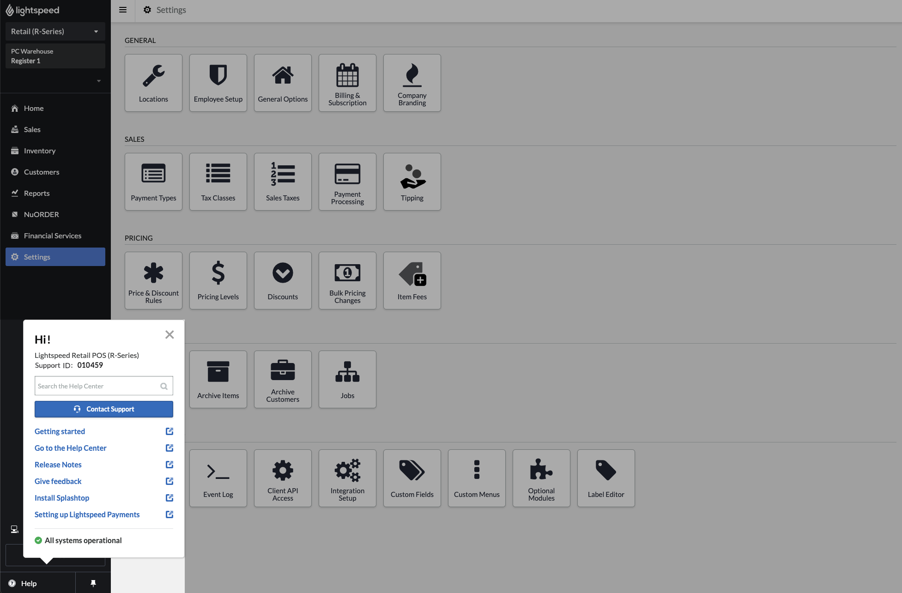Viewport: 902px width, 593px height.
Task: Click the Contact Support button
Action: (x=104, y=409)
